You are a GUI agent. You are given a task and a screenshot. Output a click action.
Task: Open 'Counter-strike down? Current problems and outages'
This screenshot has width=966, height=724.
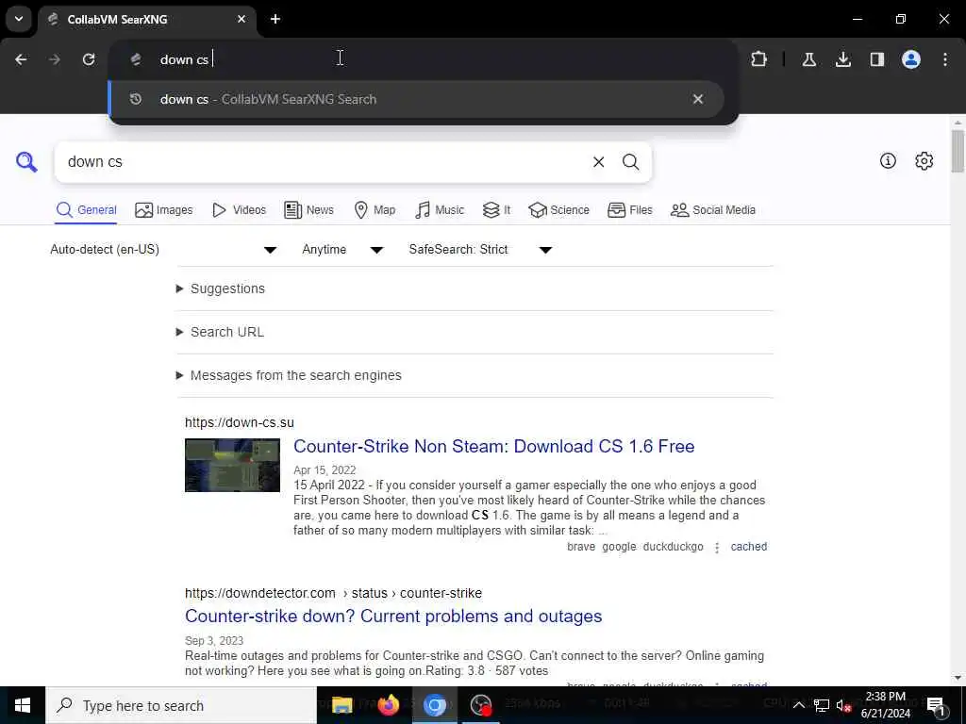click(393, 617)
